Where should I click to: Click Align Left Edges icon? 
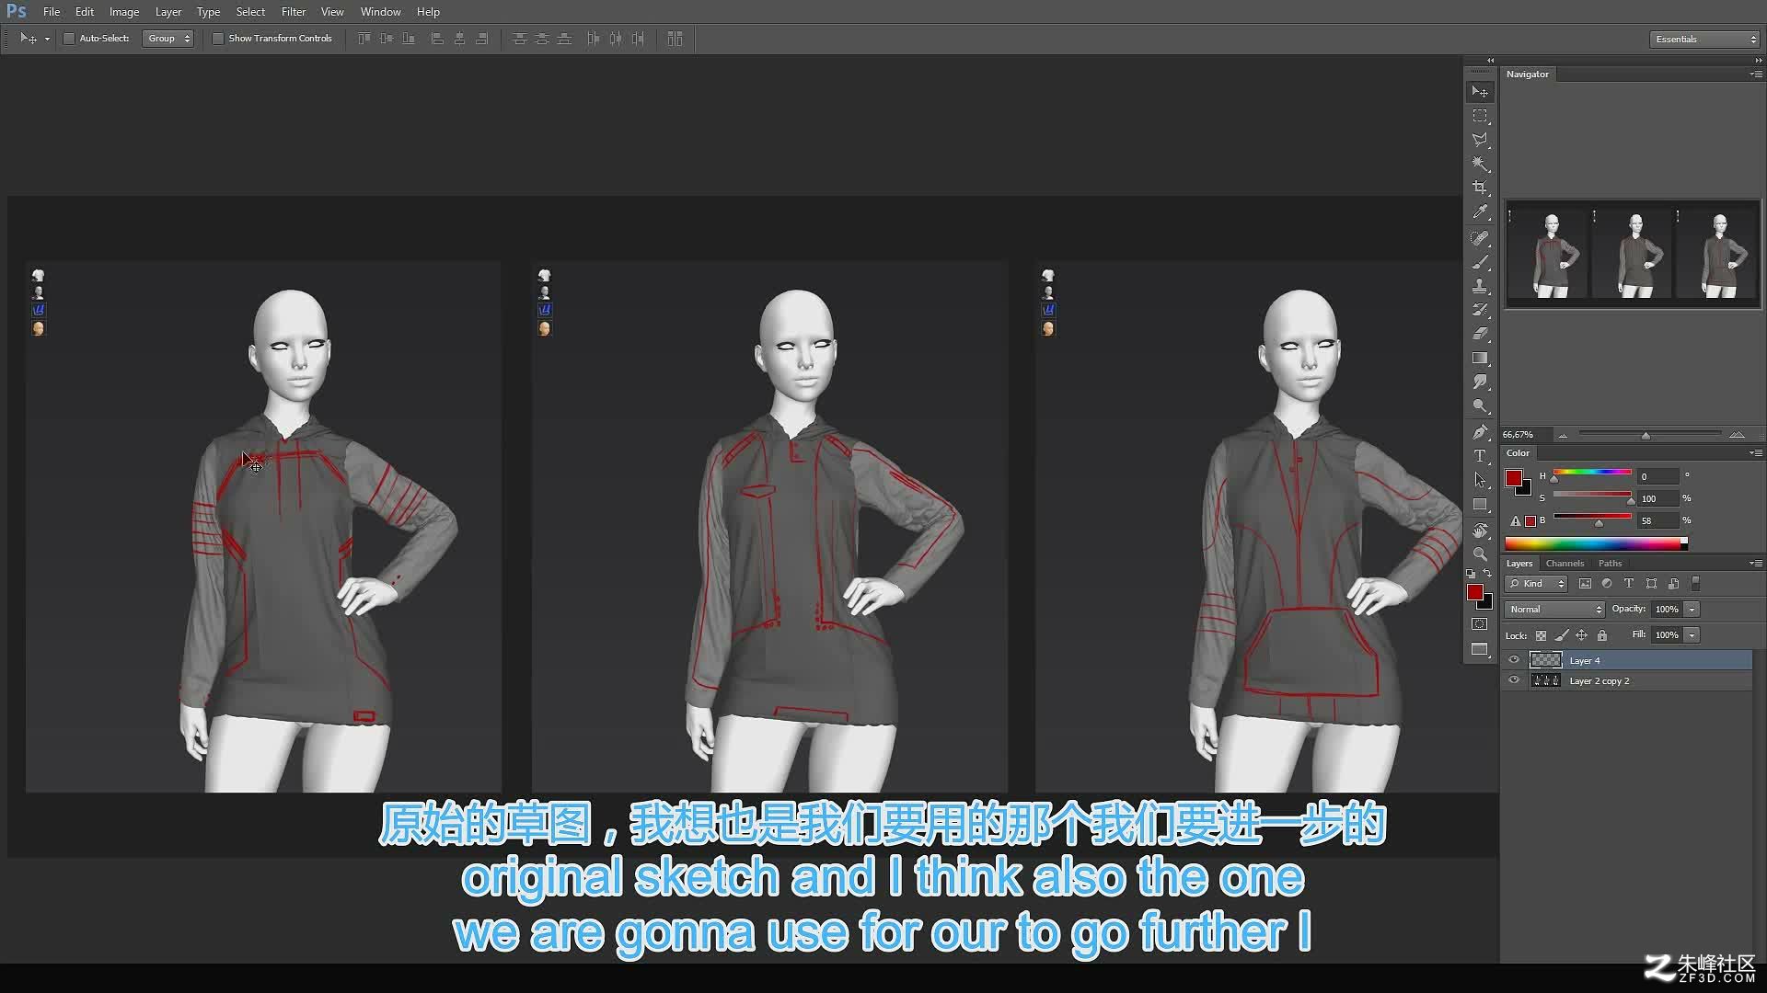coord(437,39)
